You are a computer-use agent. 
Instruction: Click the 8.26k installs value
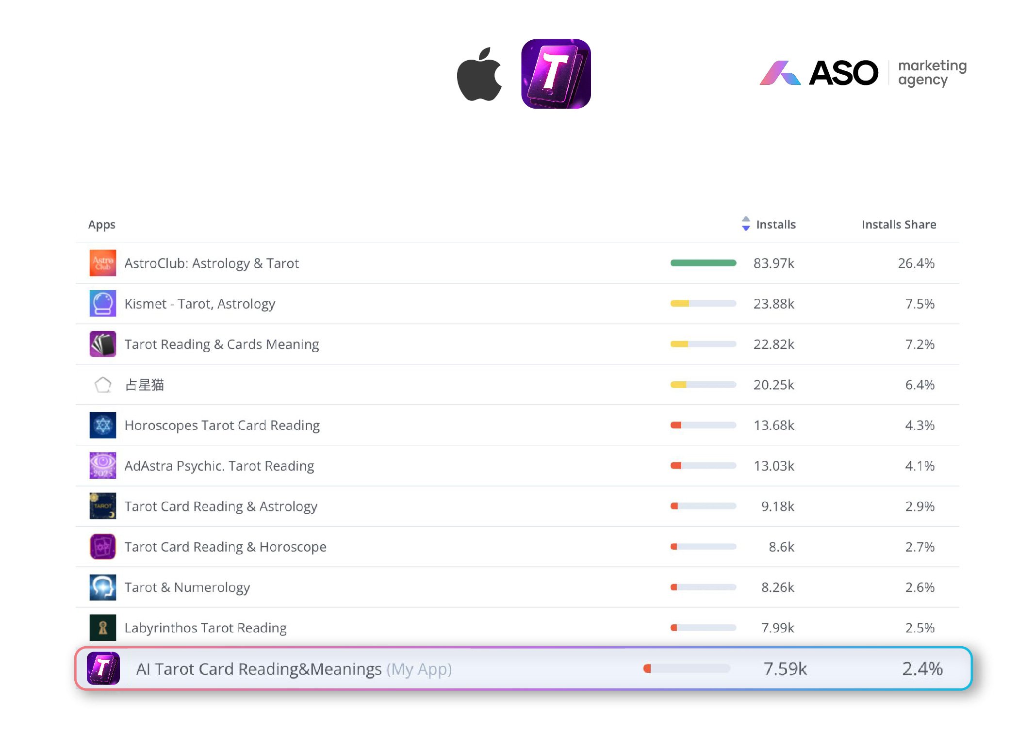pyautogui.click(x=777, y=587)
